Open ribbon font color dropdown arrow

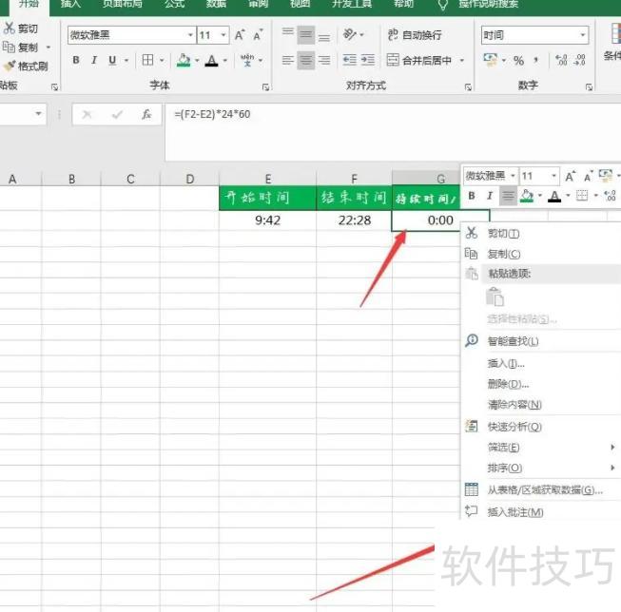pos(225,61)
